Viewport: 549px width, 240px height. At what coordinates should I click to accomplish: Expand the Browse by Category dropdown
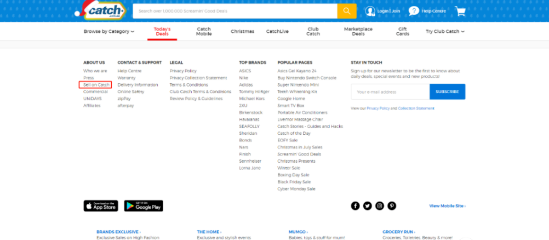coord(108,31)
